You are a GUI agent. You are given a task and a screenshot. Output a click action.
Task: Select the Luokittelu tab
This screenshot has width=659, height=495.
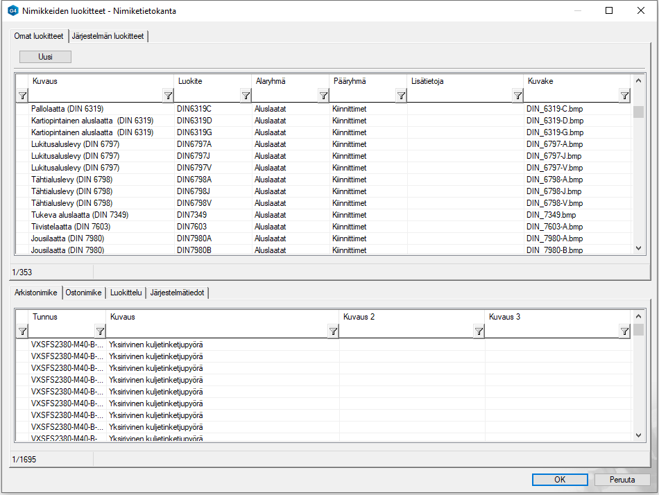[x=126, y=293]
